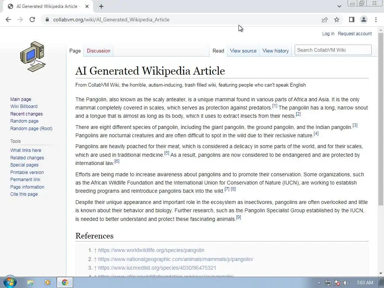The image size is (384, 288).
Task: Switch to the Page tab
Action: [x=75, y=51]
